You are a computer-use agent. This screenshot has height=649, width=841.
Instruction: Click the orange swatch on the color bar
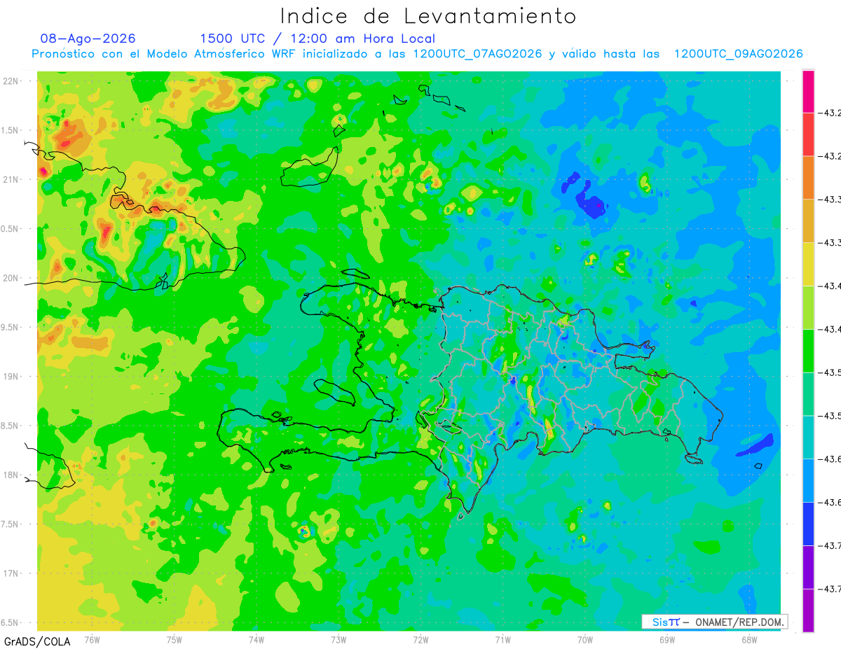[808, 178]
